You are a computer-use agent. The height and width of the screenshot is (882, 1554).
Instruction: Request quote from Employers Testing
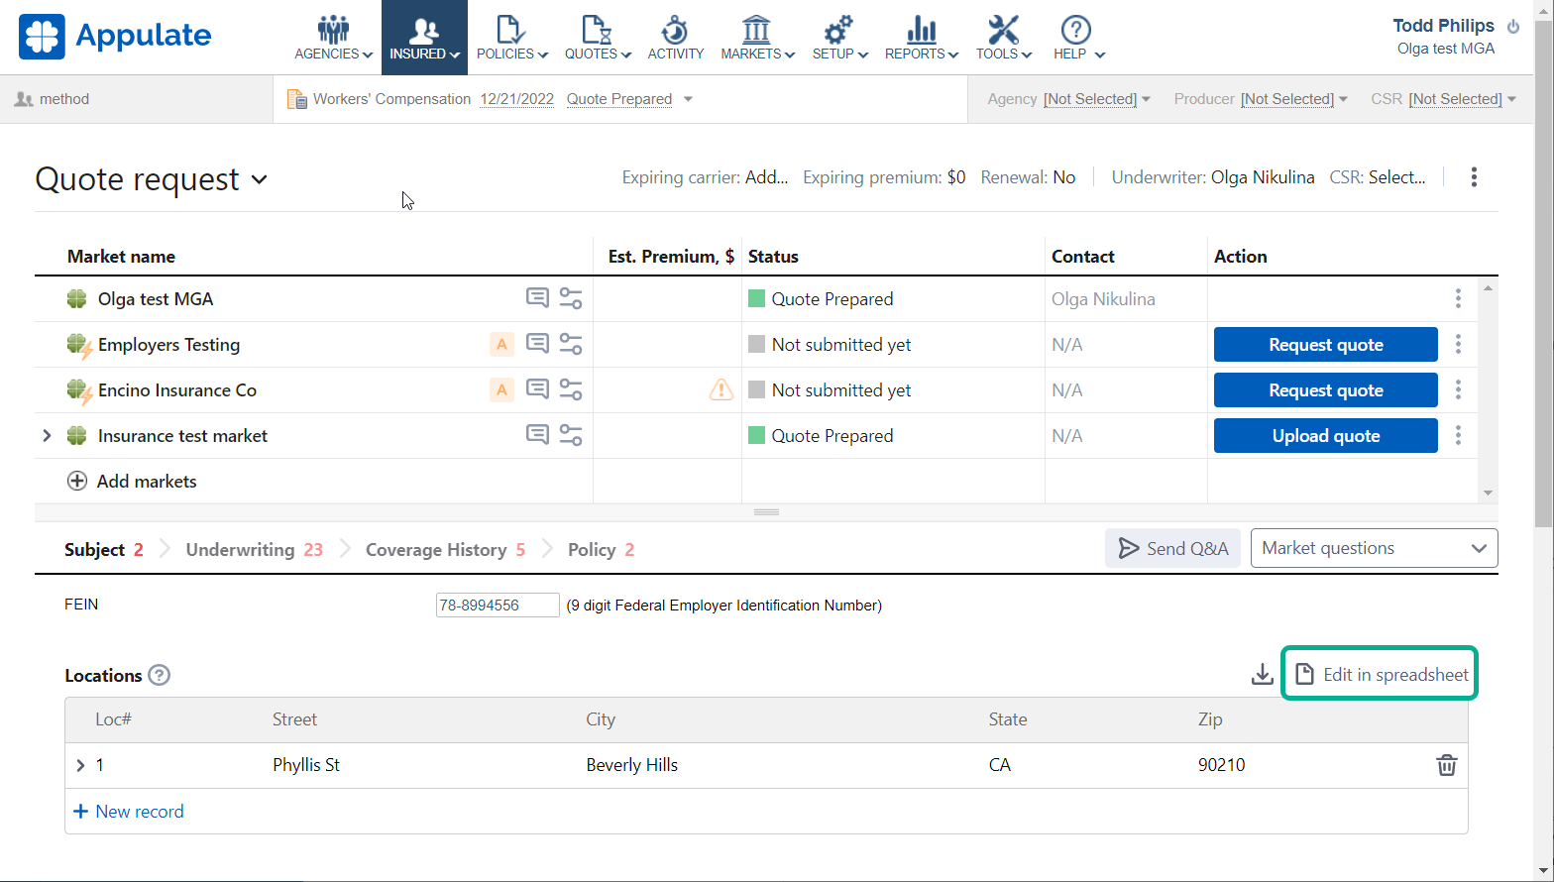1326,345
